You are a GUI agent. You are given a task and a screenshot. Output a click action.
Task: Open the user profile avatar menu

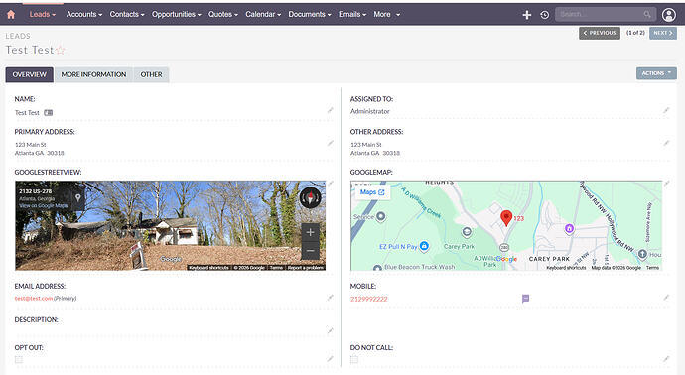[668, 15]
